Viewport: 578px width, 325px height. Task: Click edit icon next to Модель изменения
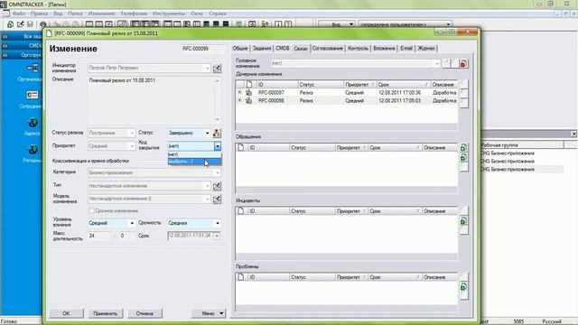click(x=217, y=199)
